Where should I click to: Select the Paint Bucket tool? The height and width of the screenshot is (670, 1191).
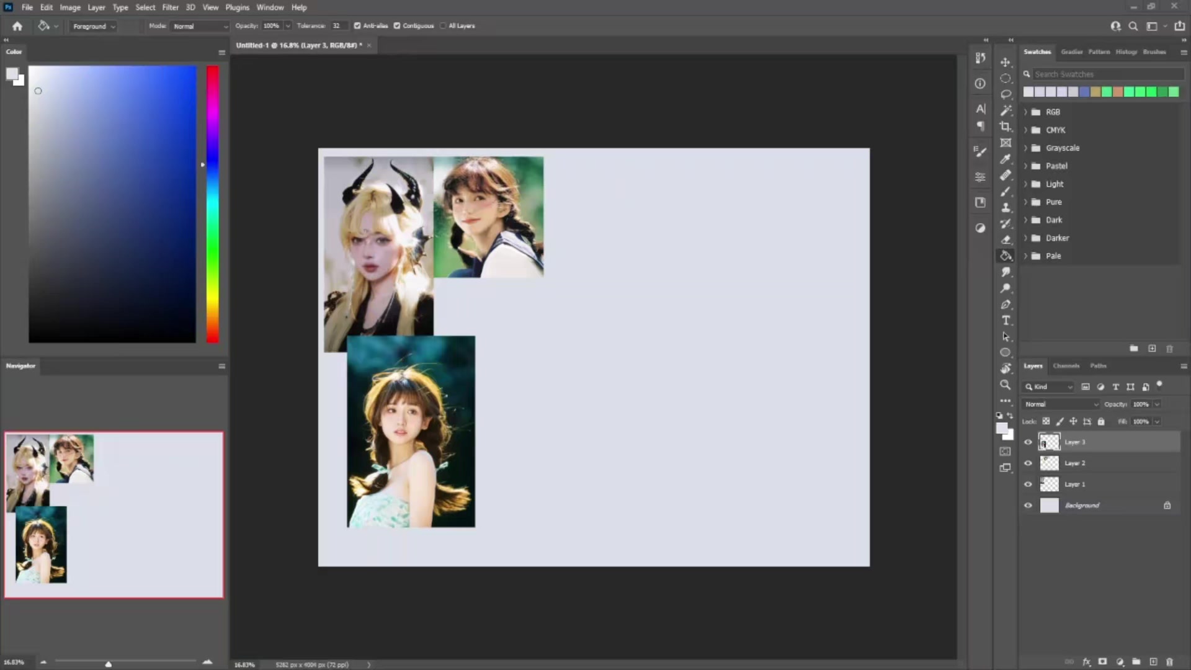[1006, 256]
